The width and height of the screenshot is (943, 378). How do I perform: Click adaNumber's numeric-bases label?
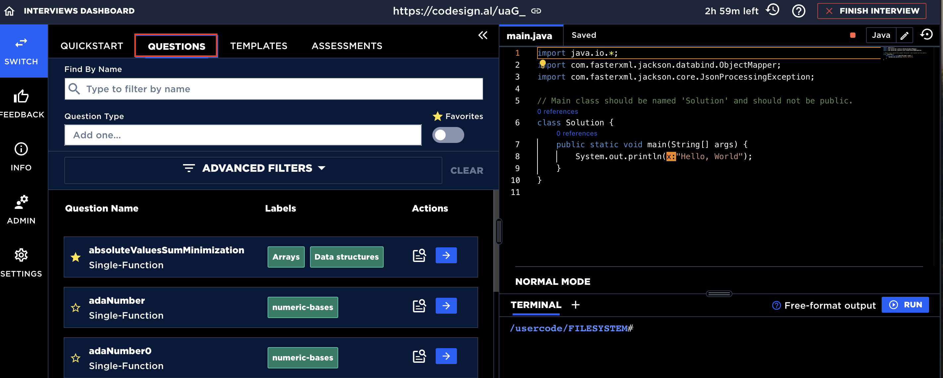303,307
